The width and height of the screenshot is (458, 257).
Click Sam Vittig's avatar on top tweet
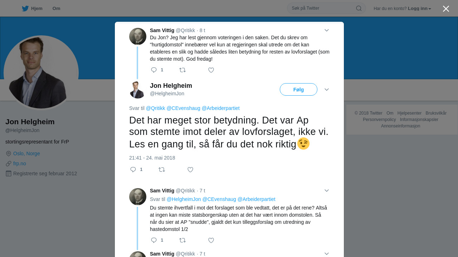point(138,36)
